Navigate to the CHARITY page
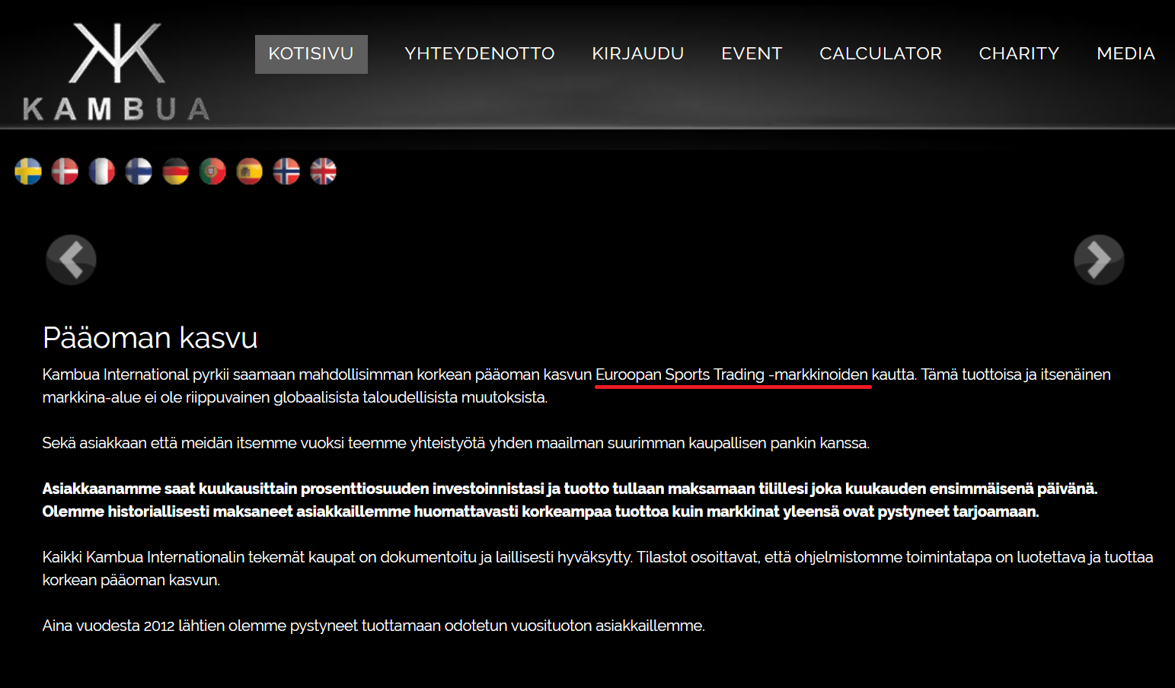Image resolution: width=1175 pixels, height=688 pixels. click(1019, 54)
